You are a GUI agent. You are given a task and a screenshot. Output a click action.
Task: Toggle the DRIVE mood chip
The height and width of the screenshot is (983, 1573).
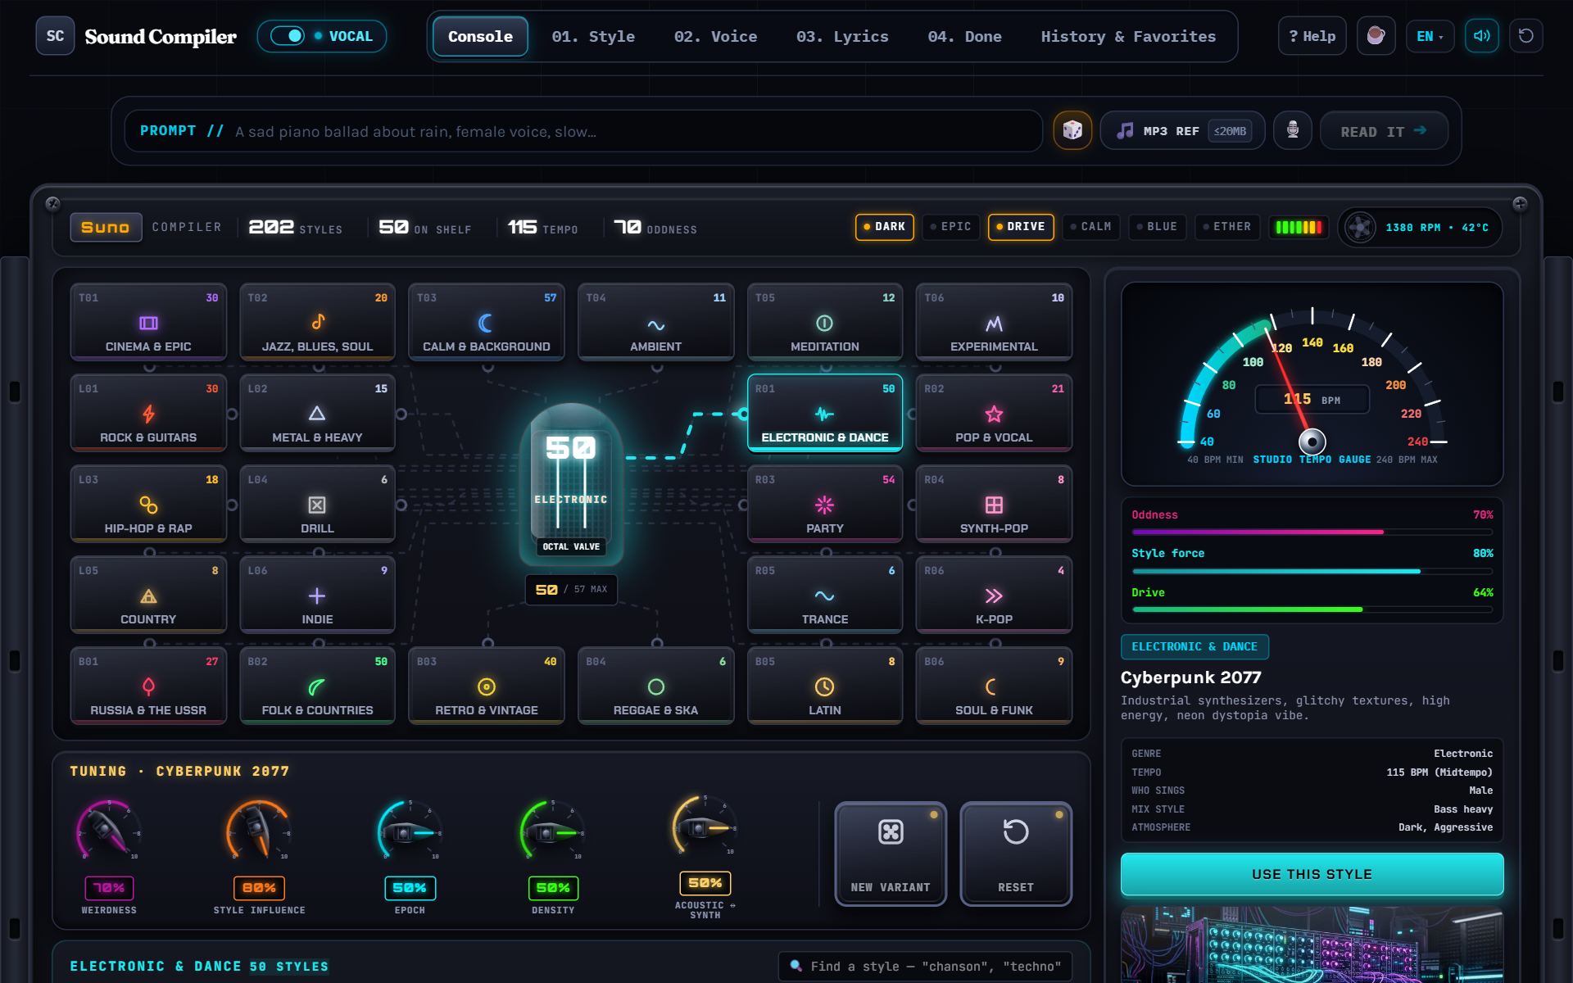[x=1021, y=227]
